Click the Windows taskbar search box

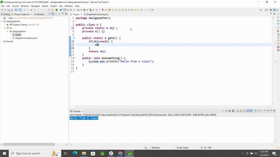(x=35, y=153)
